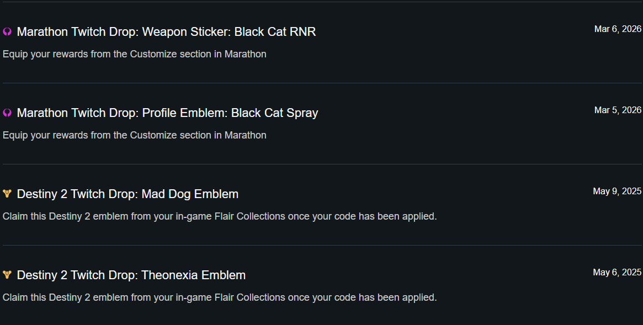Viewport: 643px width, 325px height.
Task: Click the equip instructions under Black Cat Spray
Action: pos(135,135)
